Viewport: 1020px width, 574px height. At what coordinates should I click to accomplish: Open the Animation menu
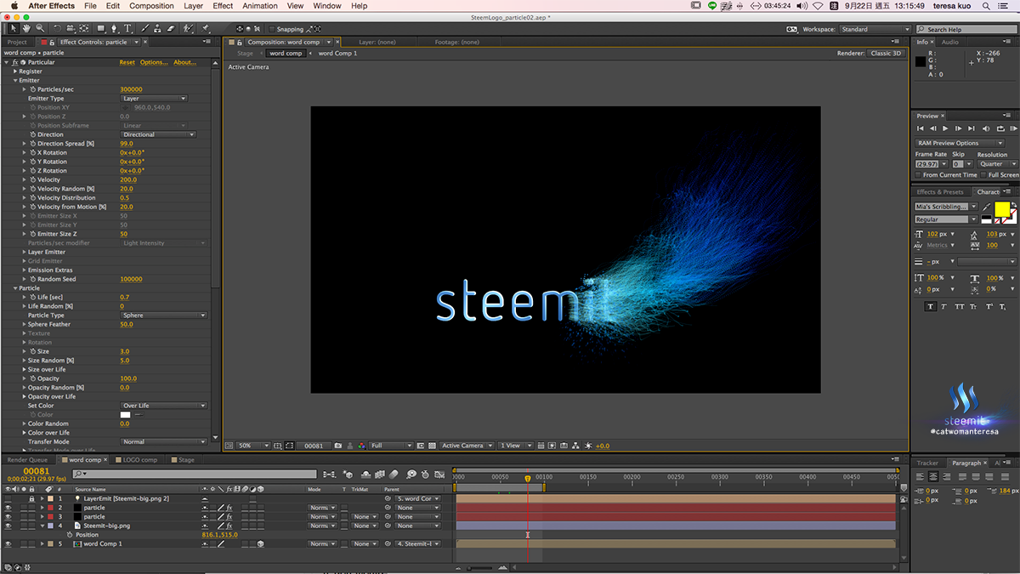(x=260, y=6)
